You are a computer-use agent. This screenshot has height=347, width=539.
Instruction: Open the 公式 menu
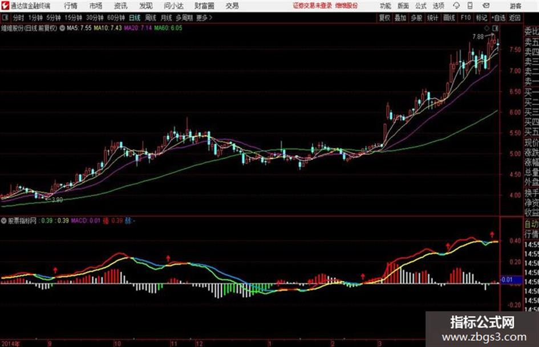click(421, 6)
